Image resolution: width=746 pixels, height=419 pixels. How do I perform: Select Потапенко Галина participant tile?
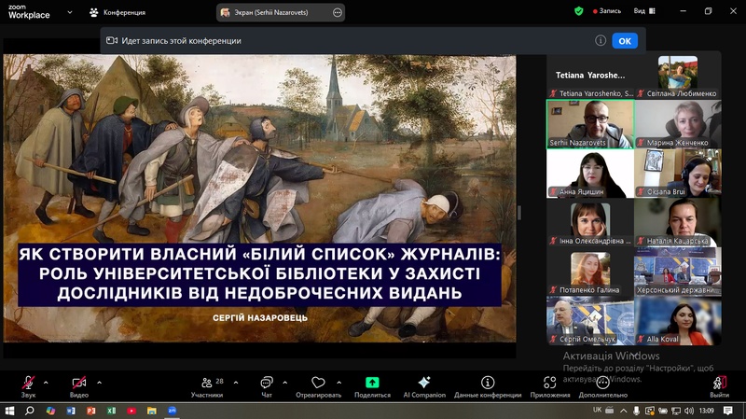[x=590, y=272]
